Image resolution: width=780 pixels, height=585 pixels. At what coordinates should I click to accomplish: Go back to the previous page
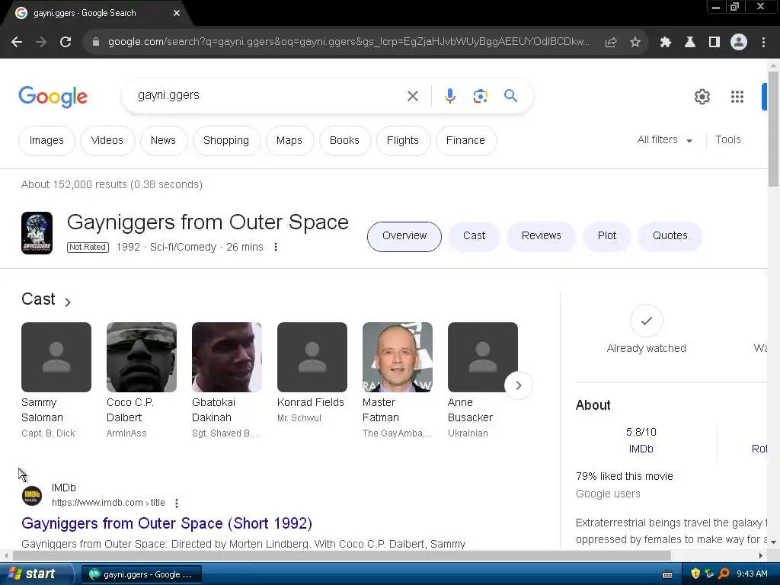click(x=17, y=43)
